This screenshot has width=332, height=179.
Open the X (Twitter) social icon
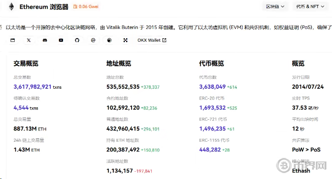tap(29, 40)
